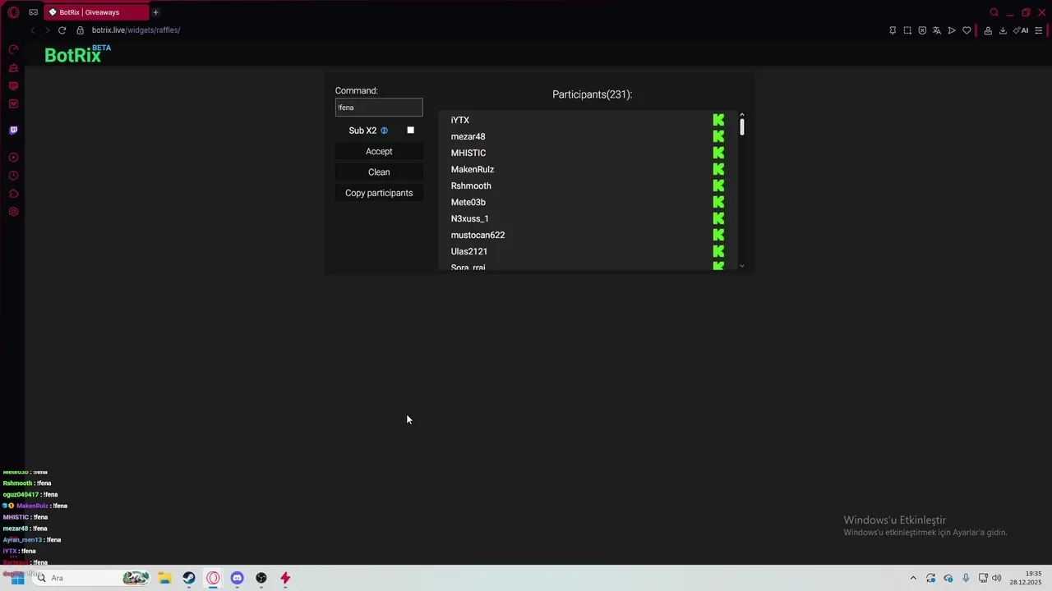Reload the BotRix page
The image size is (1052, 591).
coord(62,30)
